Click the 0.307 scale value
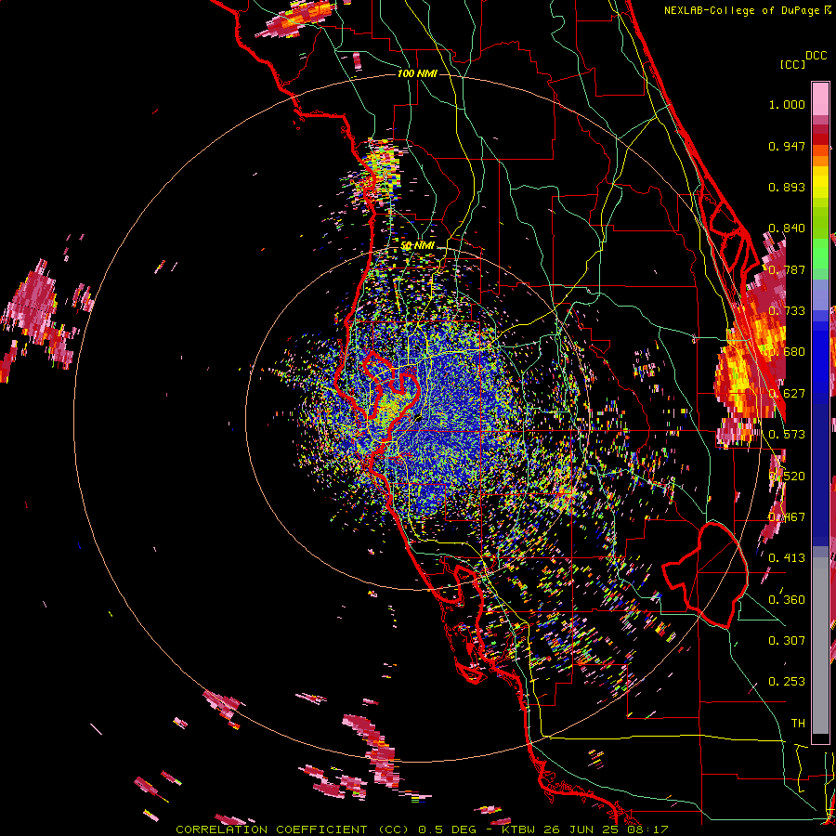The height and width of the screenshot is (836, 836). tap(787, 641)
